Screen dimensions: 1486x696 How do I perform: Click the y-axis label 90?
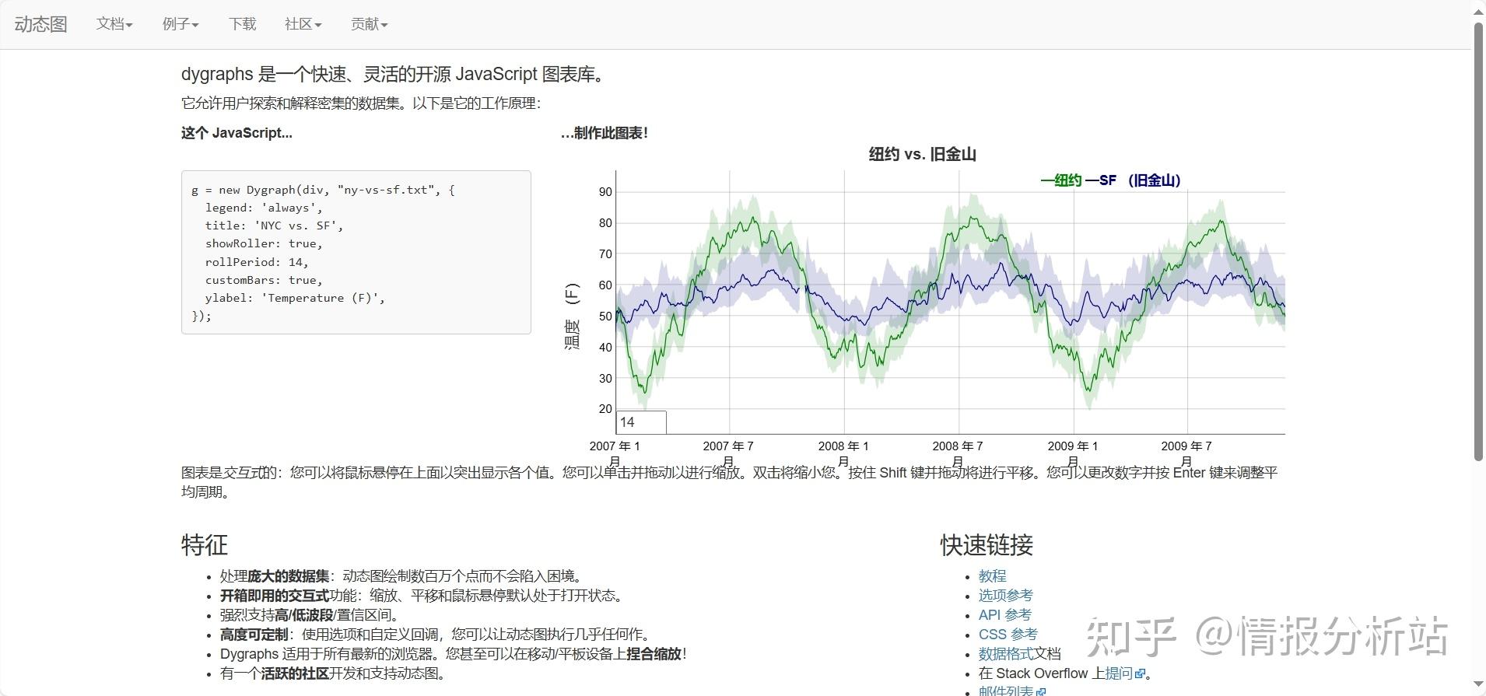coord(605,192)
